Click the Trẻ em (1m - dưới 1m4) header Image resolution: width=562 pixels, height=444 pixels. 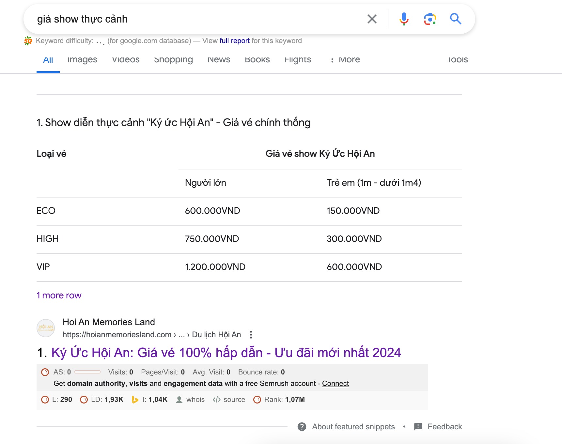[374, 183]
